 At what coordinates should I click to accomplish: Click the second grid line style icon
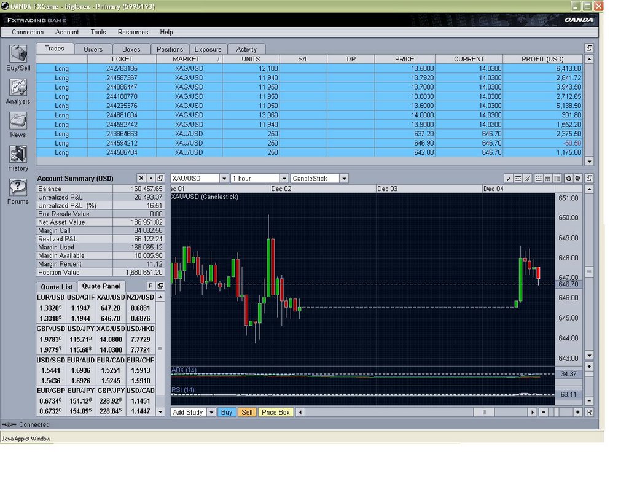pos(547,179)
